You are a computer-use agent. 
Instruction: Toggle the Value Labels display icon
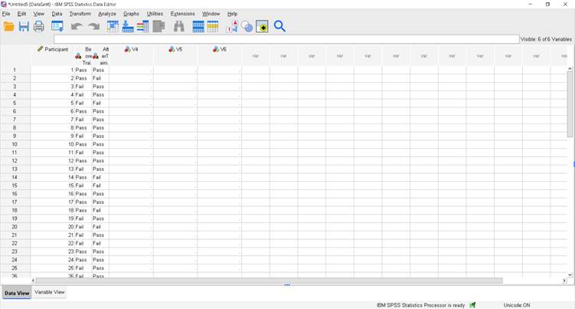pos(232,27)
